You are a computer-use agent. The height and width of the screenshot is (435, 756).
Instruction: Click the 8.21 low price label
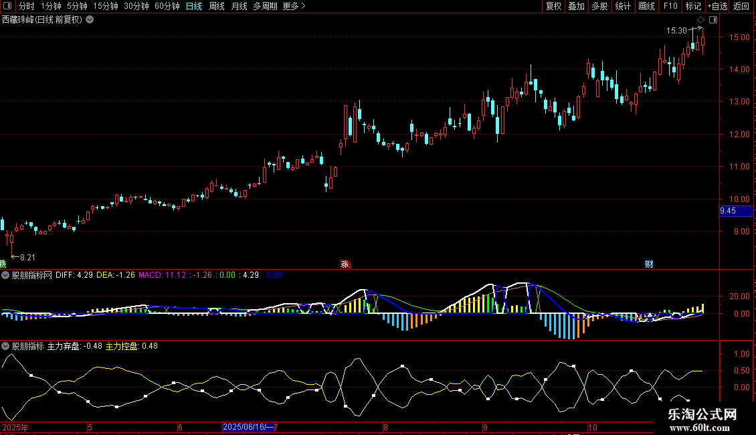tap(28, 258)
